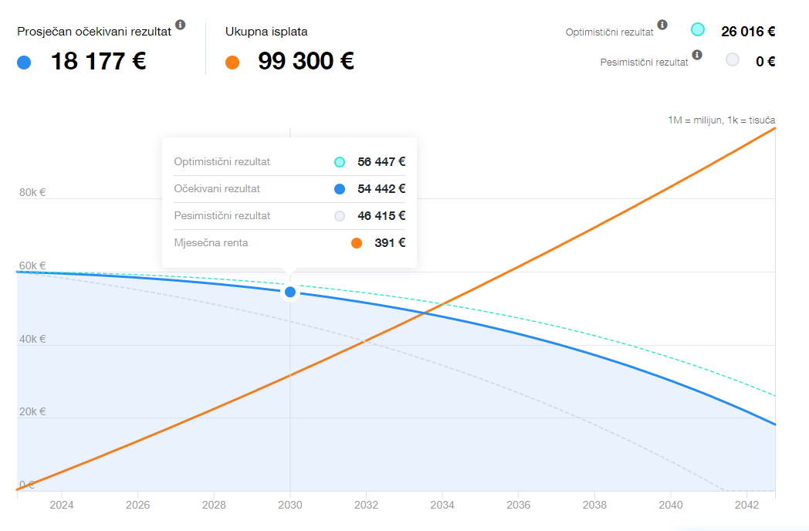Click teal Optimistični rezultat legend circle
The image size is (809, 531).
[x=698, y=30]
